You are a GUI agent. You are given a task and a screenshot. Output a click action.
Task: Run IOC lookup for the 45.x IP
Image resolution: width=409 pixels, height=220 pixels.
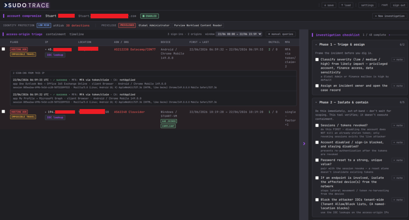click(55, 55)
